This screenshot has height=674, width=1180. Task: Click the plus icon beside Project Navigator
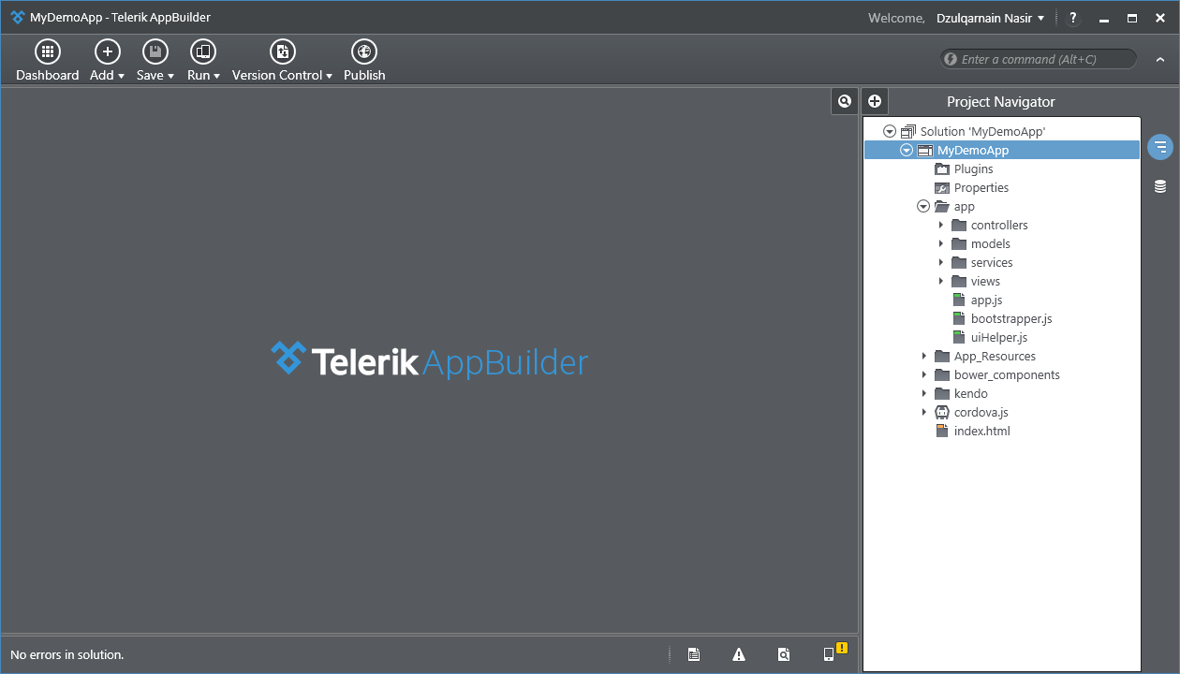click(x=875, y=101)
